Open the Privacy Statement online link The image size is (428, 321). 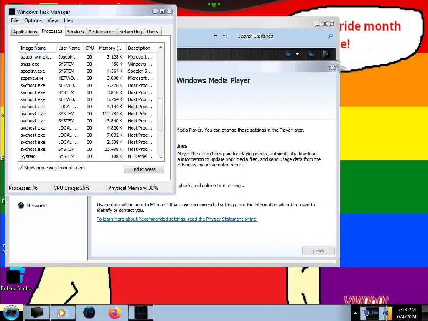(177, 219)
